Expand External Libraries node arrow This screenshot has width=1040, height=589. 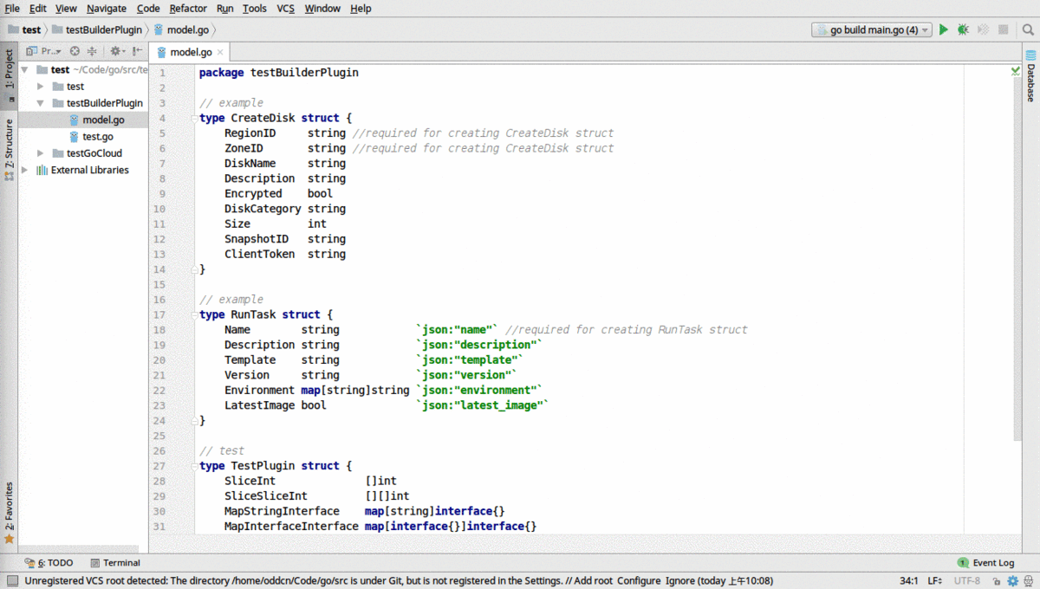click(24, 170)
